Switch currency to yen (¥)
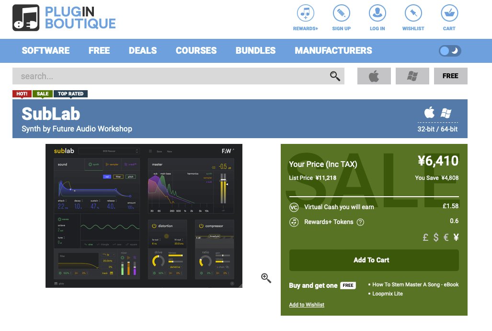Image resolution: width=492 pixels, height=331 pixels. click(x=456, y=237)
